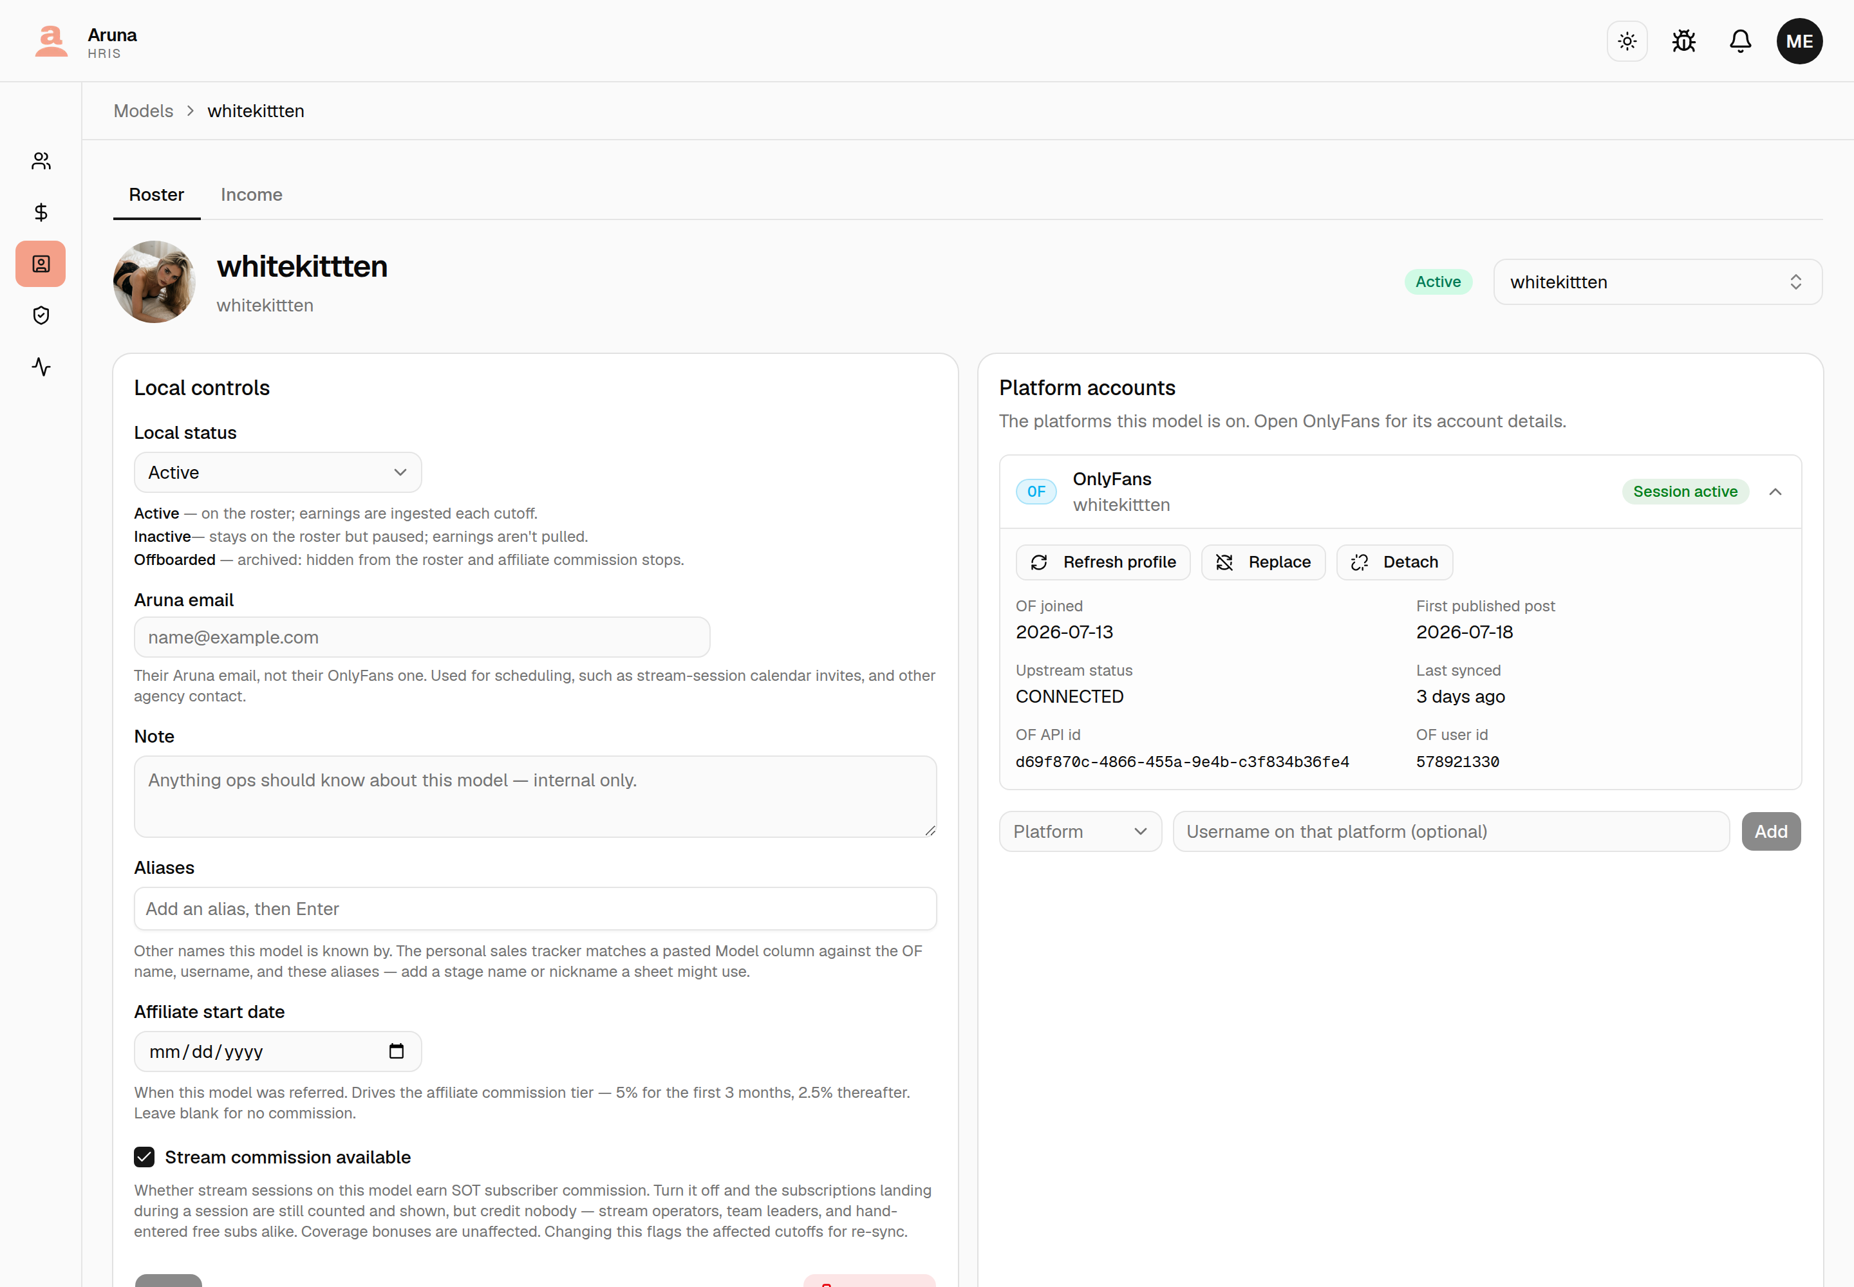Focus the Note text area

pos(535,797)
